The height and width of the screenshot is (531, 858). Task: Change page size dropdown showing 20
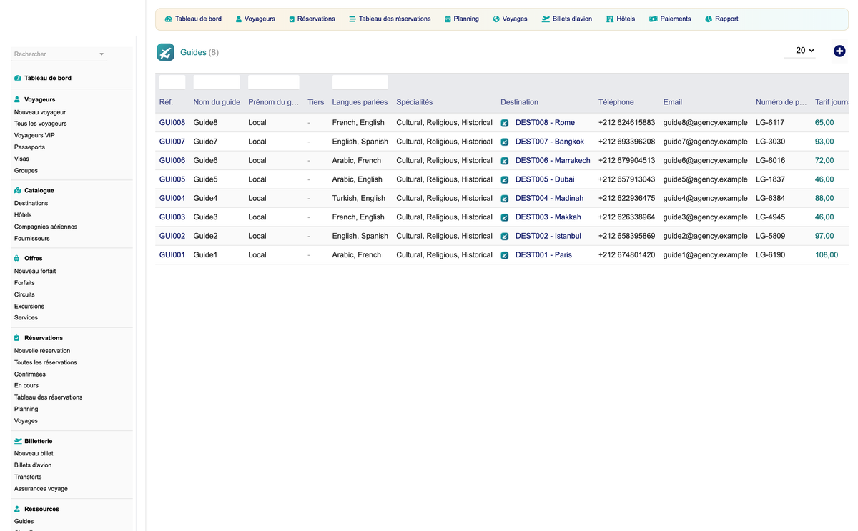click(x=800, y=51)
